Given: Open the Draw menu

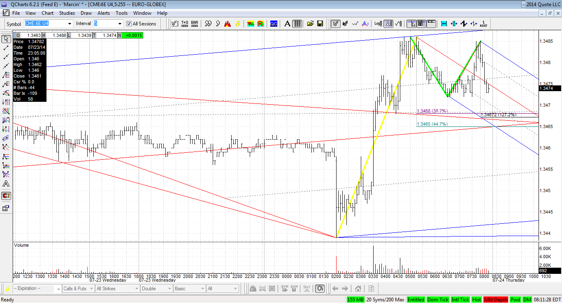Looking at the screenshot, I should [86, 13].
